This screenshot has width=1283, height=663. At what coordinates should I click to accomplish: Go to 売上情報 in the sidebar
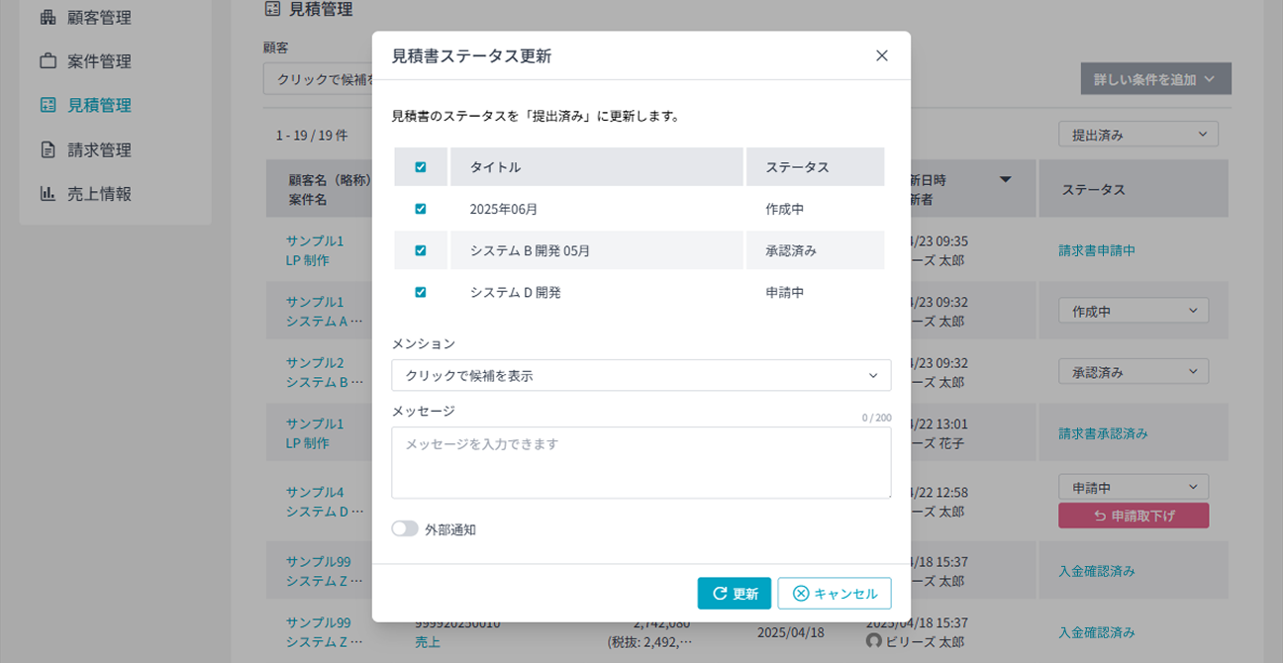click(99, 194)
